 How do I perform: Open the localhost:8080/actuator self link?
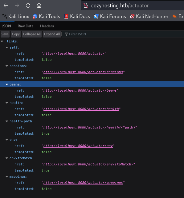(x=74, y=53)
